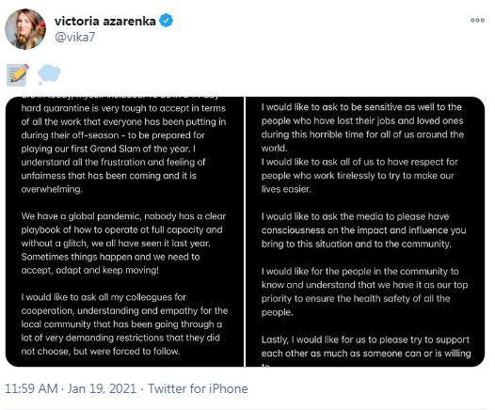The height and width of the screenshot is (410, 495).
Task: Click the memo pencil emoji in tweet
Action: click(x=18, y=74)
